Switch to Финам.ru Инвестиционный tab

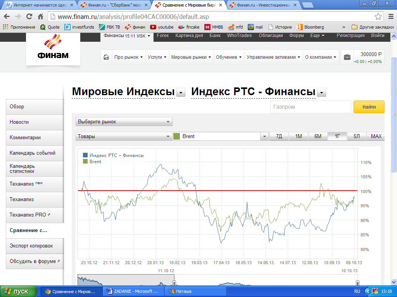pos(263,5)
